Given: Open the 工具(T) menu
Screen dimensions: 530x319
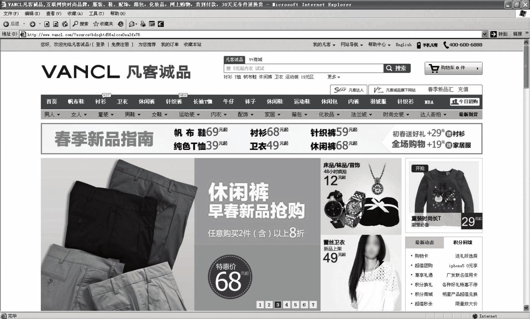Looking at the screenshot, I should [x=97, y=13].
